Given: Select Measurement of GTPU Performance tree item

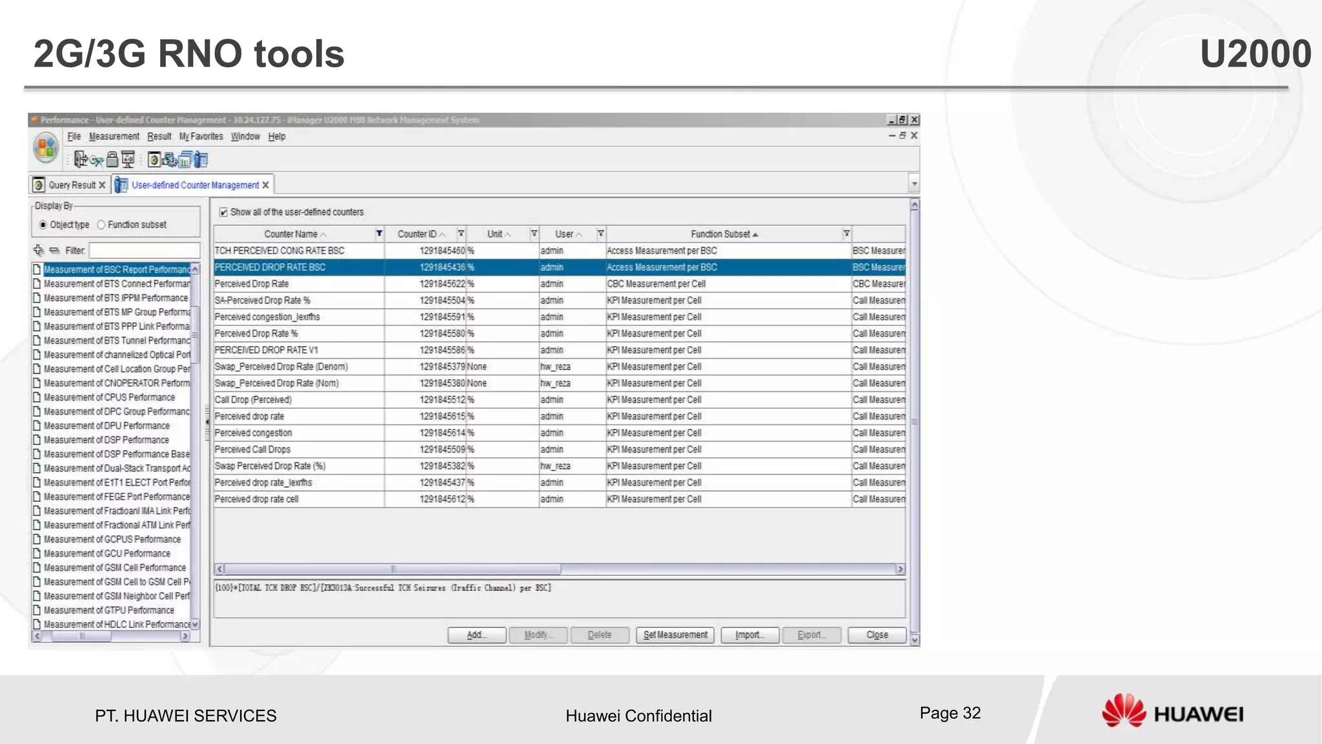Looking at the screenshot, I should [109, 610].
